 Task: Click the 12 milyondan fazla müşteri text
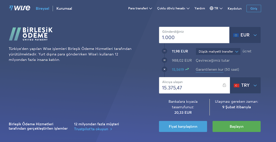[96, 124]
